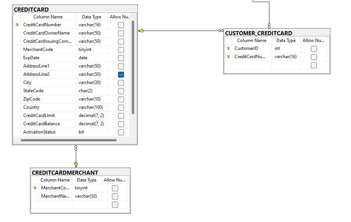Select the MerchantNa... column name cell

(55, 196)
